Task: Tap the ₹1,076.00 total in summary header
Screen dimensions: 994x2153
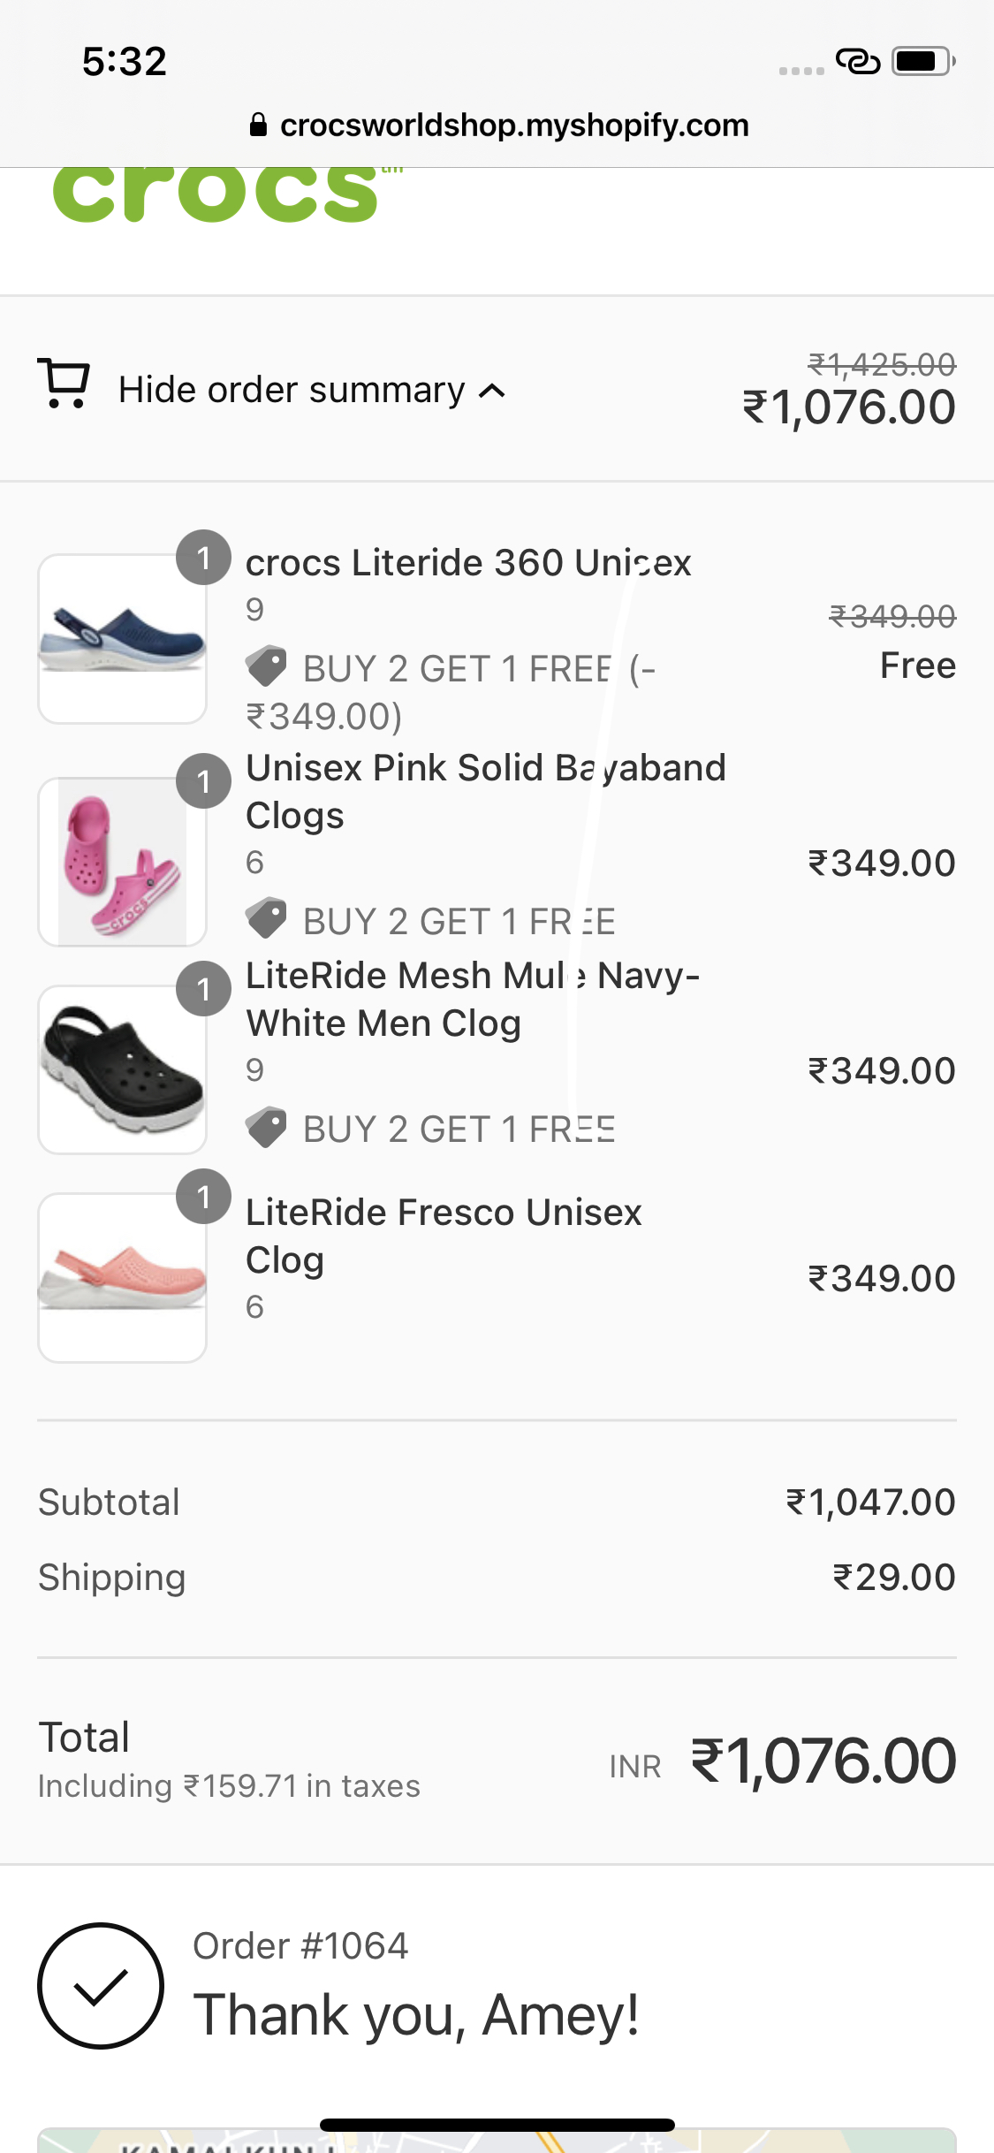Action: click(848, 407)
